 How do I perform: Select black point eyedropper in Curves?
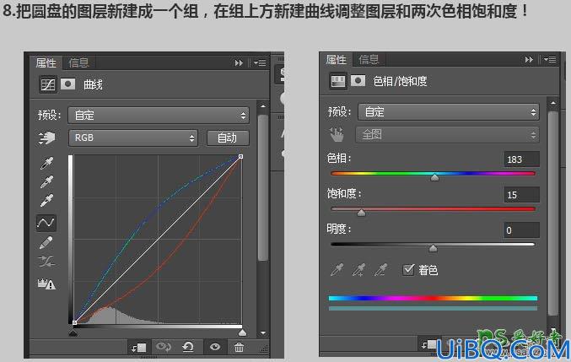pyautogui.click(x=46, y=163)
